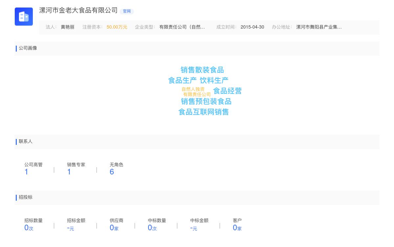Viewport: 394px width, 247px height.
Task: Open the 无角色 contact count of 6
Action: coord(112,172)
